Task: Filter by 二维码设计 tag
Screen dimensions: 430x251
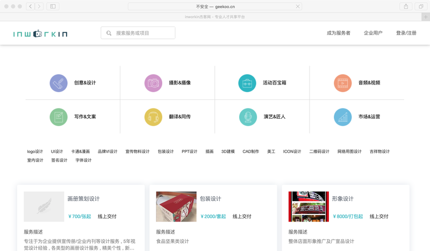Action: click(319, 152)
